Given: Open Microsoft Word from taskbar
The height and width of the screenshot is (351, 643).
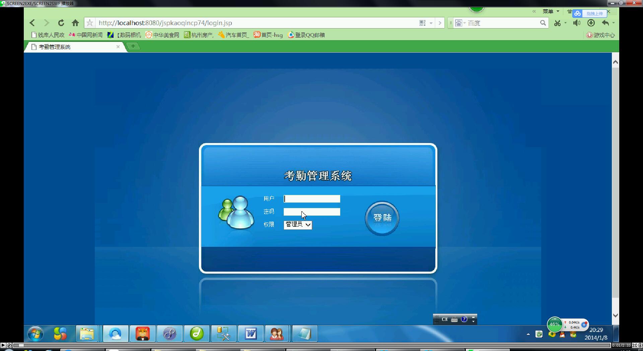Looking at the screenshot, I should [x=251, y=334].
